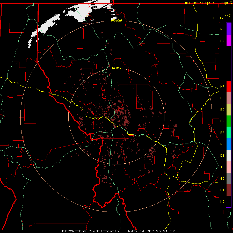Click the RA legend label
The width and height of the screenshot is (233, 233).
pos(222,133)
